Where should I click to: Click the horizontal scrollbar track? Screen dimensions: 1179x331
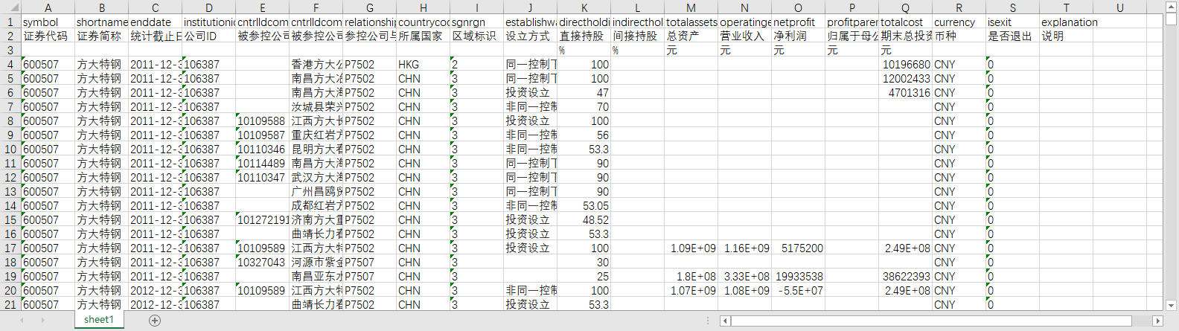click(x=942, y=321)
